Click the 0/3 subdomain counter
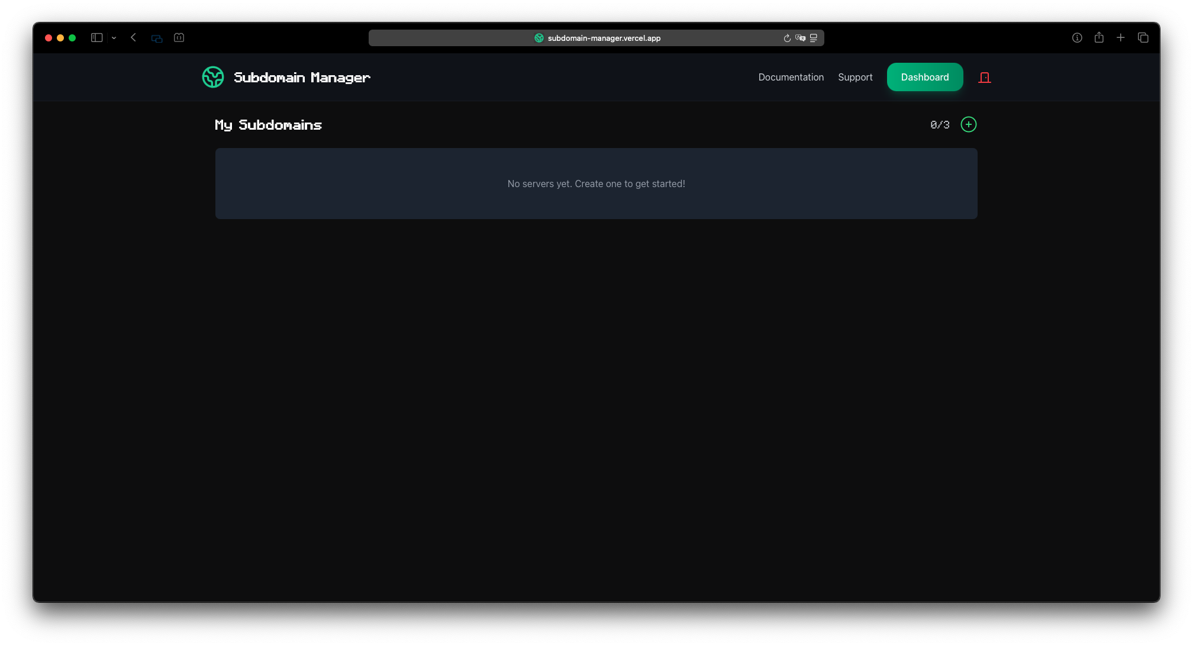This screenshot has width=1193, height=646. coord(939,124)
